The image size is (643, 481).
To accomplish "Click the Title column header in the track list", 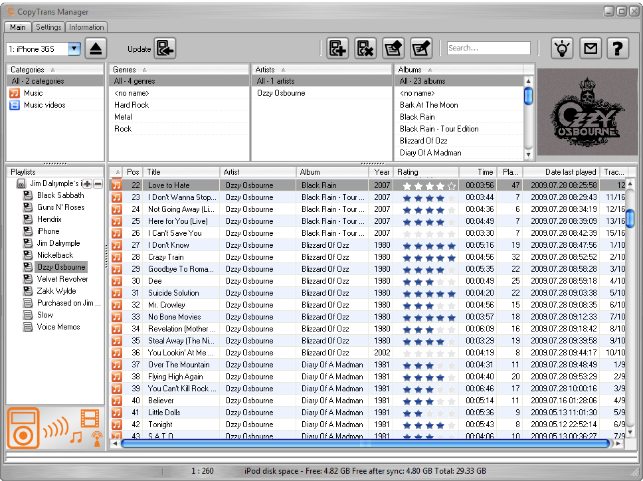I will (181, 172).
